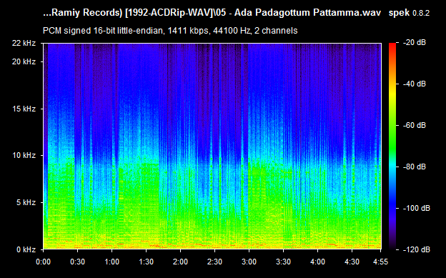Image resolution: width=446 pixels, height=278 pixels.
Task: Click the -20 dB legend label
Action: (415, 43)
